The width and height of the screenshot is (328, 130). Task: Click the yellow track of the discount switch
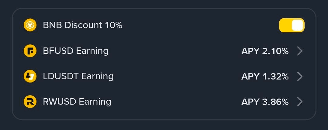(285, 25)
